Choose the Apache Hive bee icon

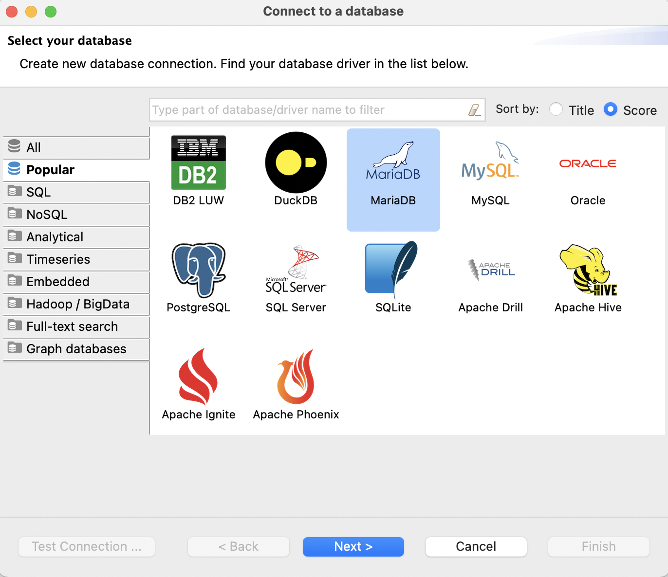point(588,270)
